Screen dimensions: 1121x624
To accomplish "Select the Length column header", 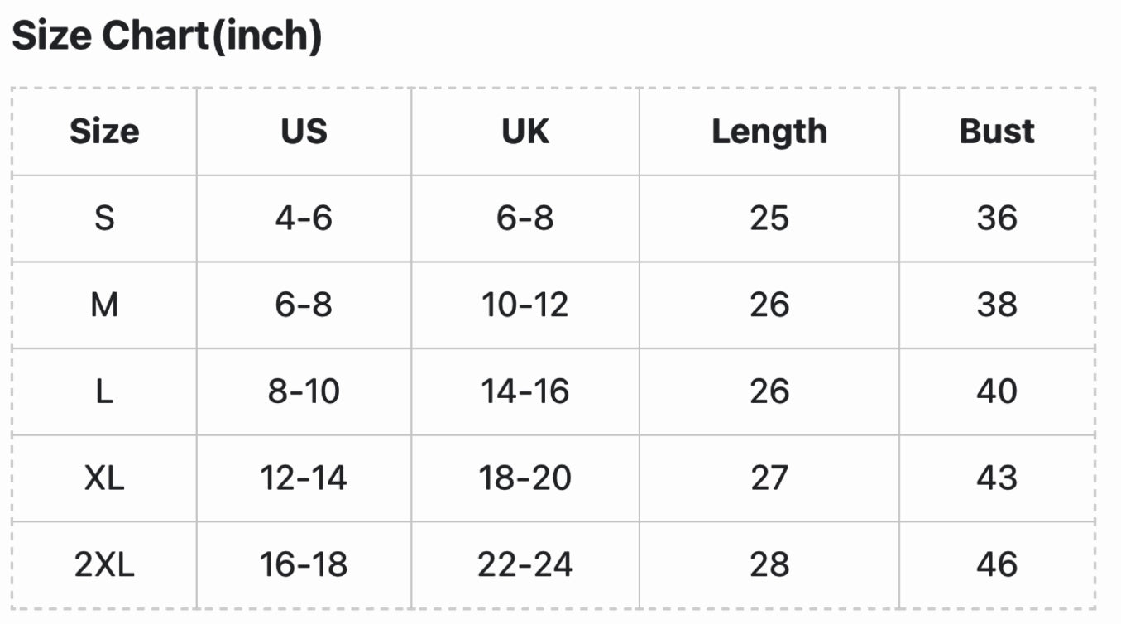I will point(769,132).
